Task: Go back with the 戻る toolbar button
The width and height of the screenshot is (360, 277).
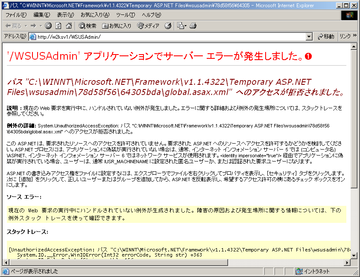Action: click(x=13, y=26)
